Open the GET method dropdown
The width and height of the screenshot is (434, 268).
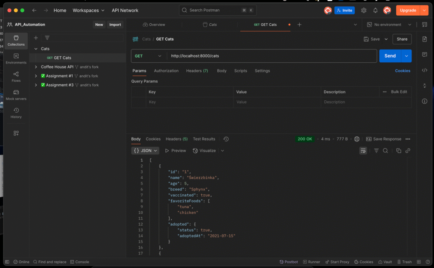[x=148, y=56]
